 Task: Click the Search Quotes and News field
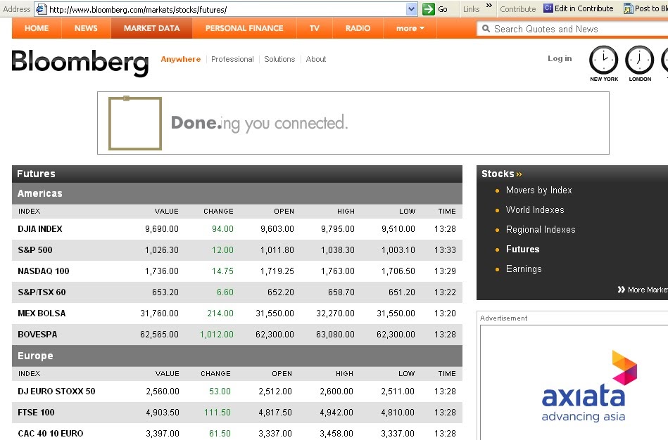tap(573, 29)
